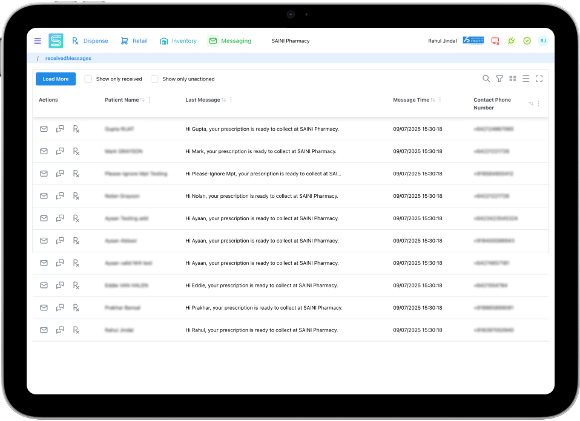Check Show only unactioned checkbox
The image size is (580, 421).
tap(154, 79)
